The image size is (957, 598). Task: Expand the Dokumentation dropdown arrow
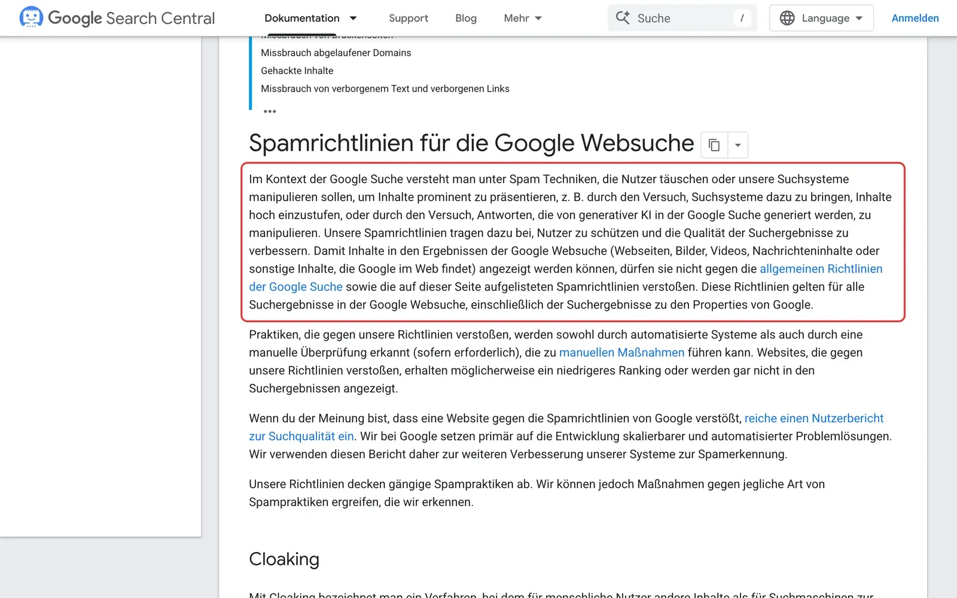tap(353, 18)
